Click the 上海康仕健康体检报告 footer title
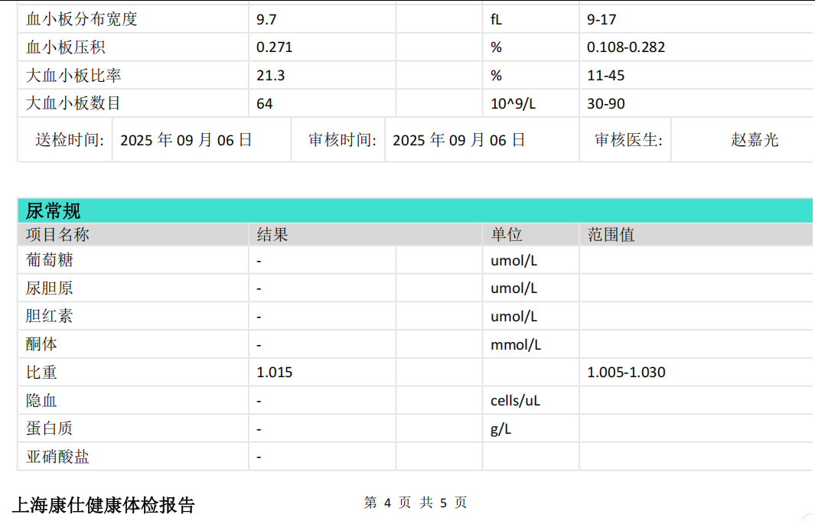This screenshot has height=521, width=815. click(103, 505)
